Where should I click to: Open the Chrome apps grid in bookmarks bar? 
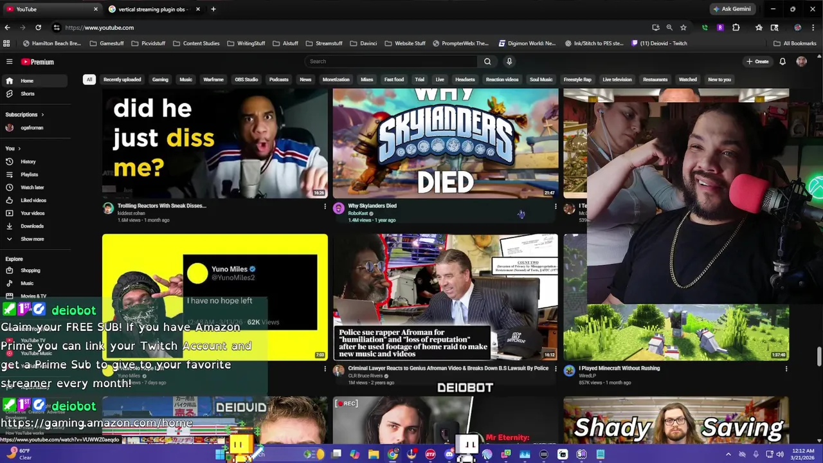click(x=6, y=44)
